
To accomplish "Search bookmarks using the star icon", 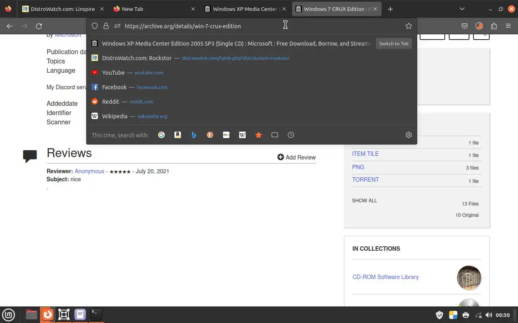I will pos(259,135).
